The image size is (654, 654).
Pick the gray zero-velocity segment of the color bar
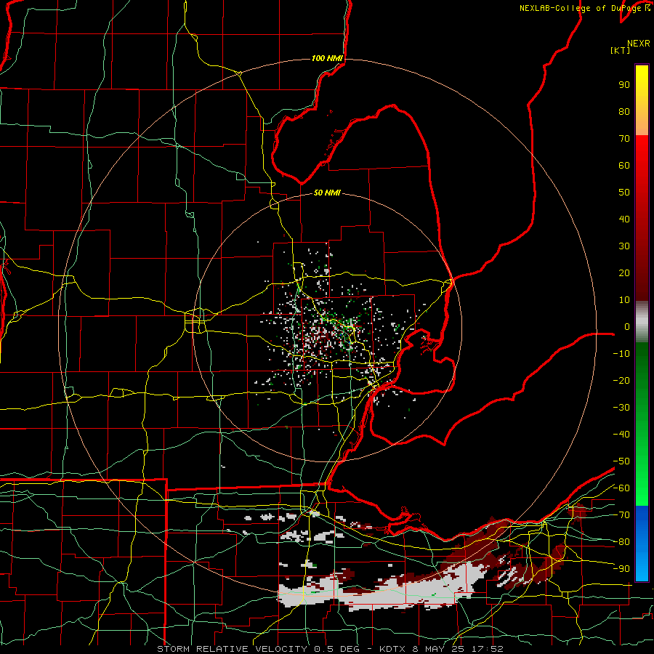642,321
